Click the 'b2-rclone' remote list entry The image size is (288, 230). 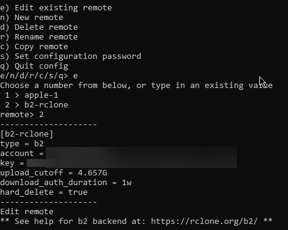coord(46,105)
